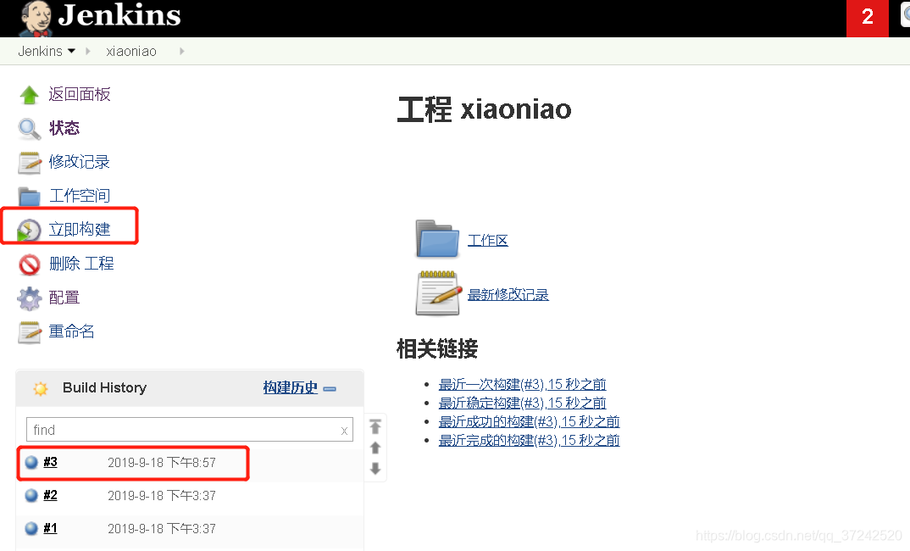Open 最近一次构建(#3) link
This screenshot has height=551, width=910.
coord(522,384)
